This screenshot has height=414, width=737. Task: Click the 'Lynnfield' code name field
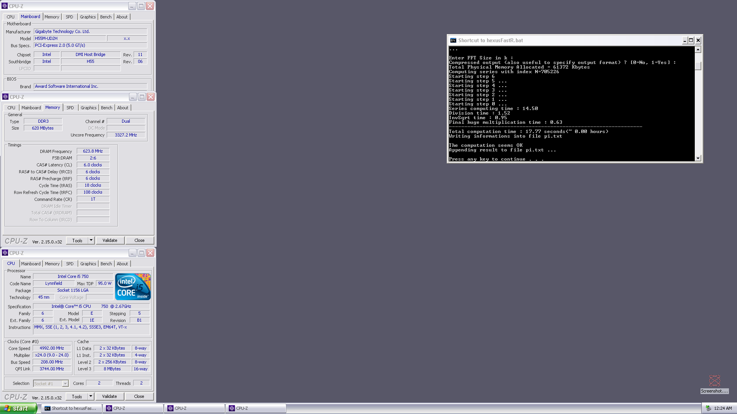pos(54,283)
